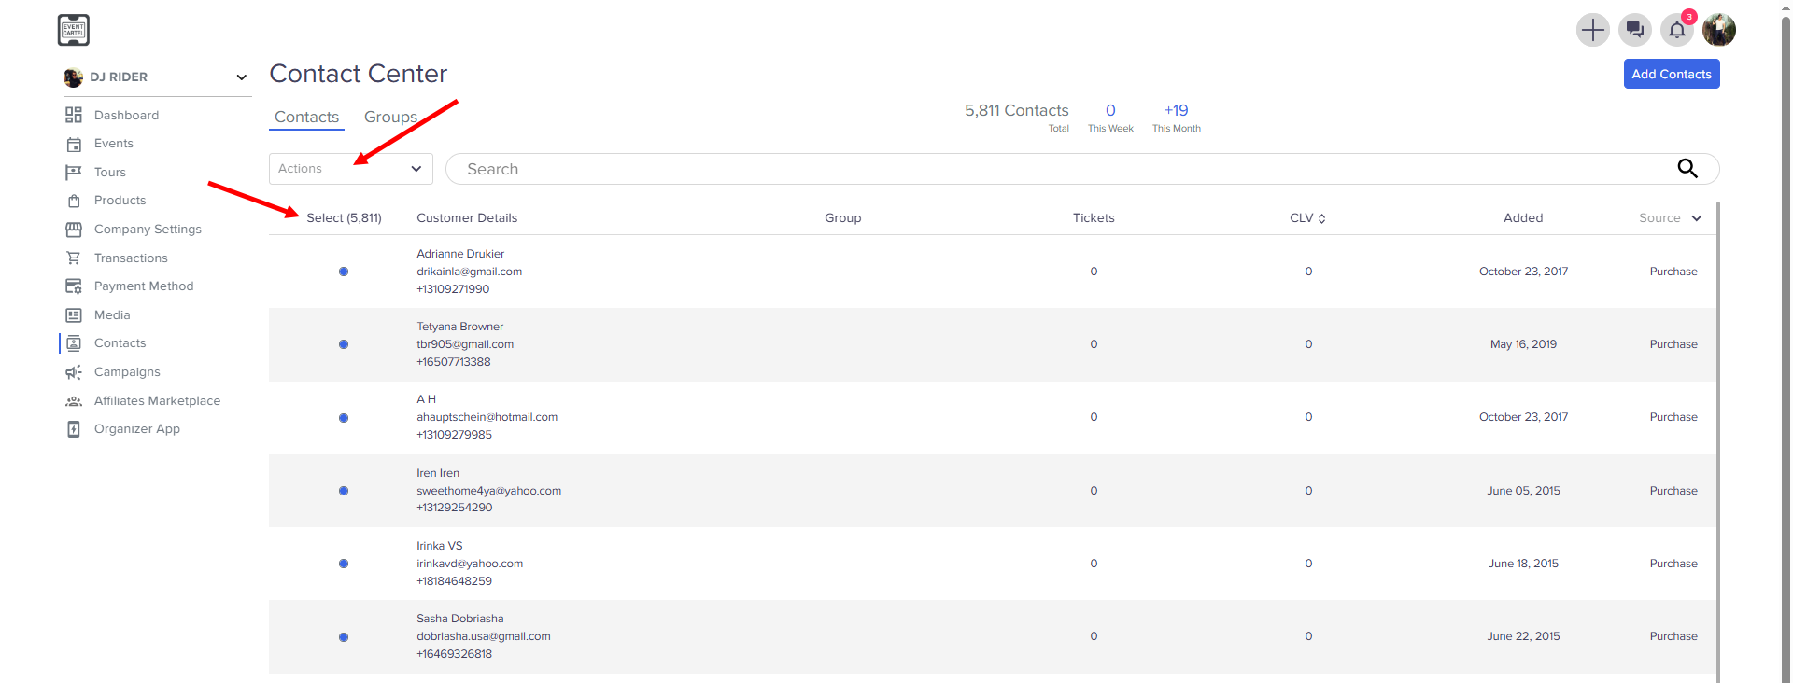Click the Customer Details column header
This screenshot has width=1793, height=683.
point(467,218)
